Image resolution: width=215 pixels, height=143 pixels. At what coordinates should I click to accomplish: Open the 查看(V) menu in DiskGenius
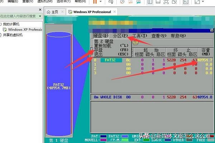[159, 36]
